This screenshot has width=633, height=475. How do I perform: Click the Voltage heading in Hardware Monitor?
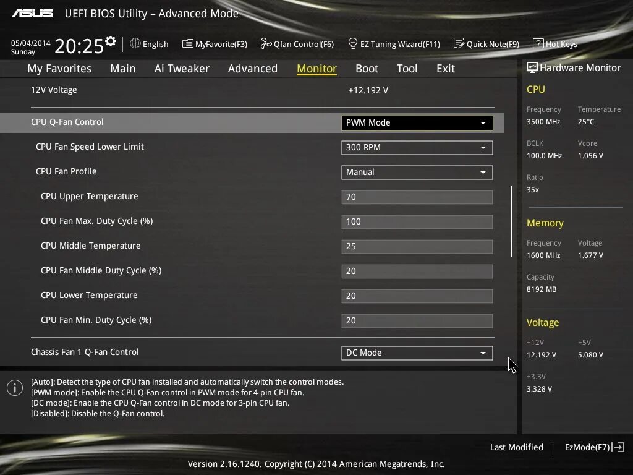pyautogui.click(x=543, y=323)
